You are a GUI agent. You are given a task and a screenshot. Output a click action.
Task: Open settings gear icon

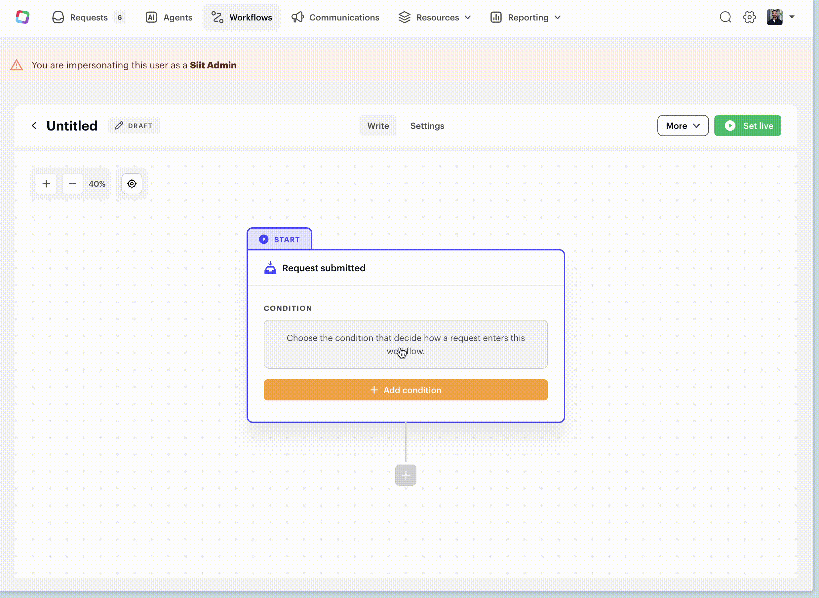[x=749, y=17]
